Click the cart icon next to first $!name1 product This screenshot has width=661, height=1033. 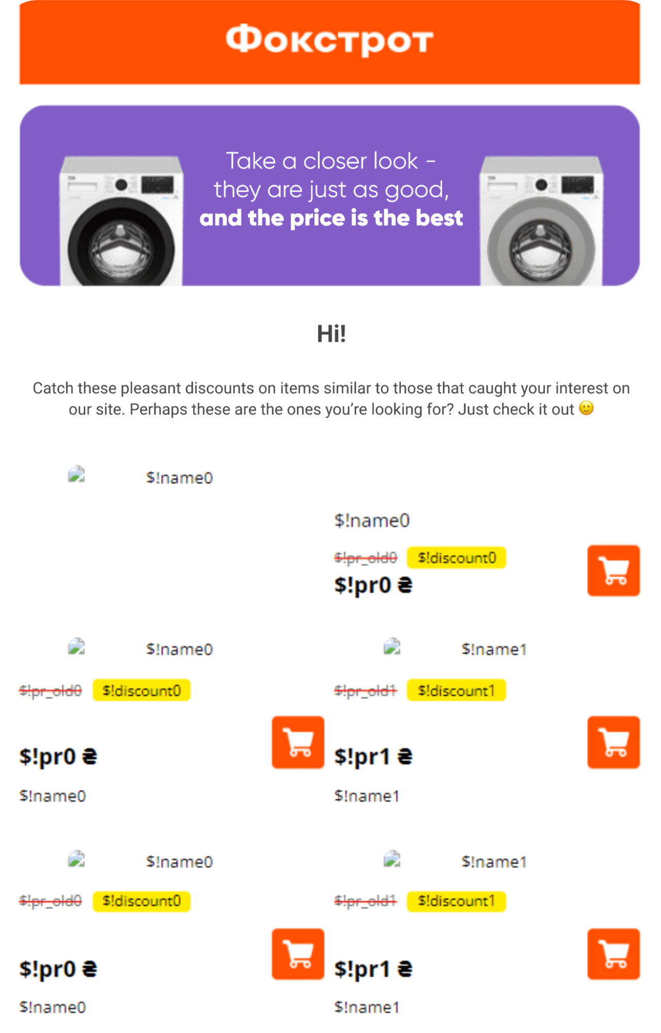pyautogui.click(x=612, y=743)
